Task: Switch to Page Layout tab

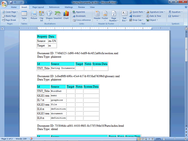Action: coord(38,7)
